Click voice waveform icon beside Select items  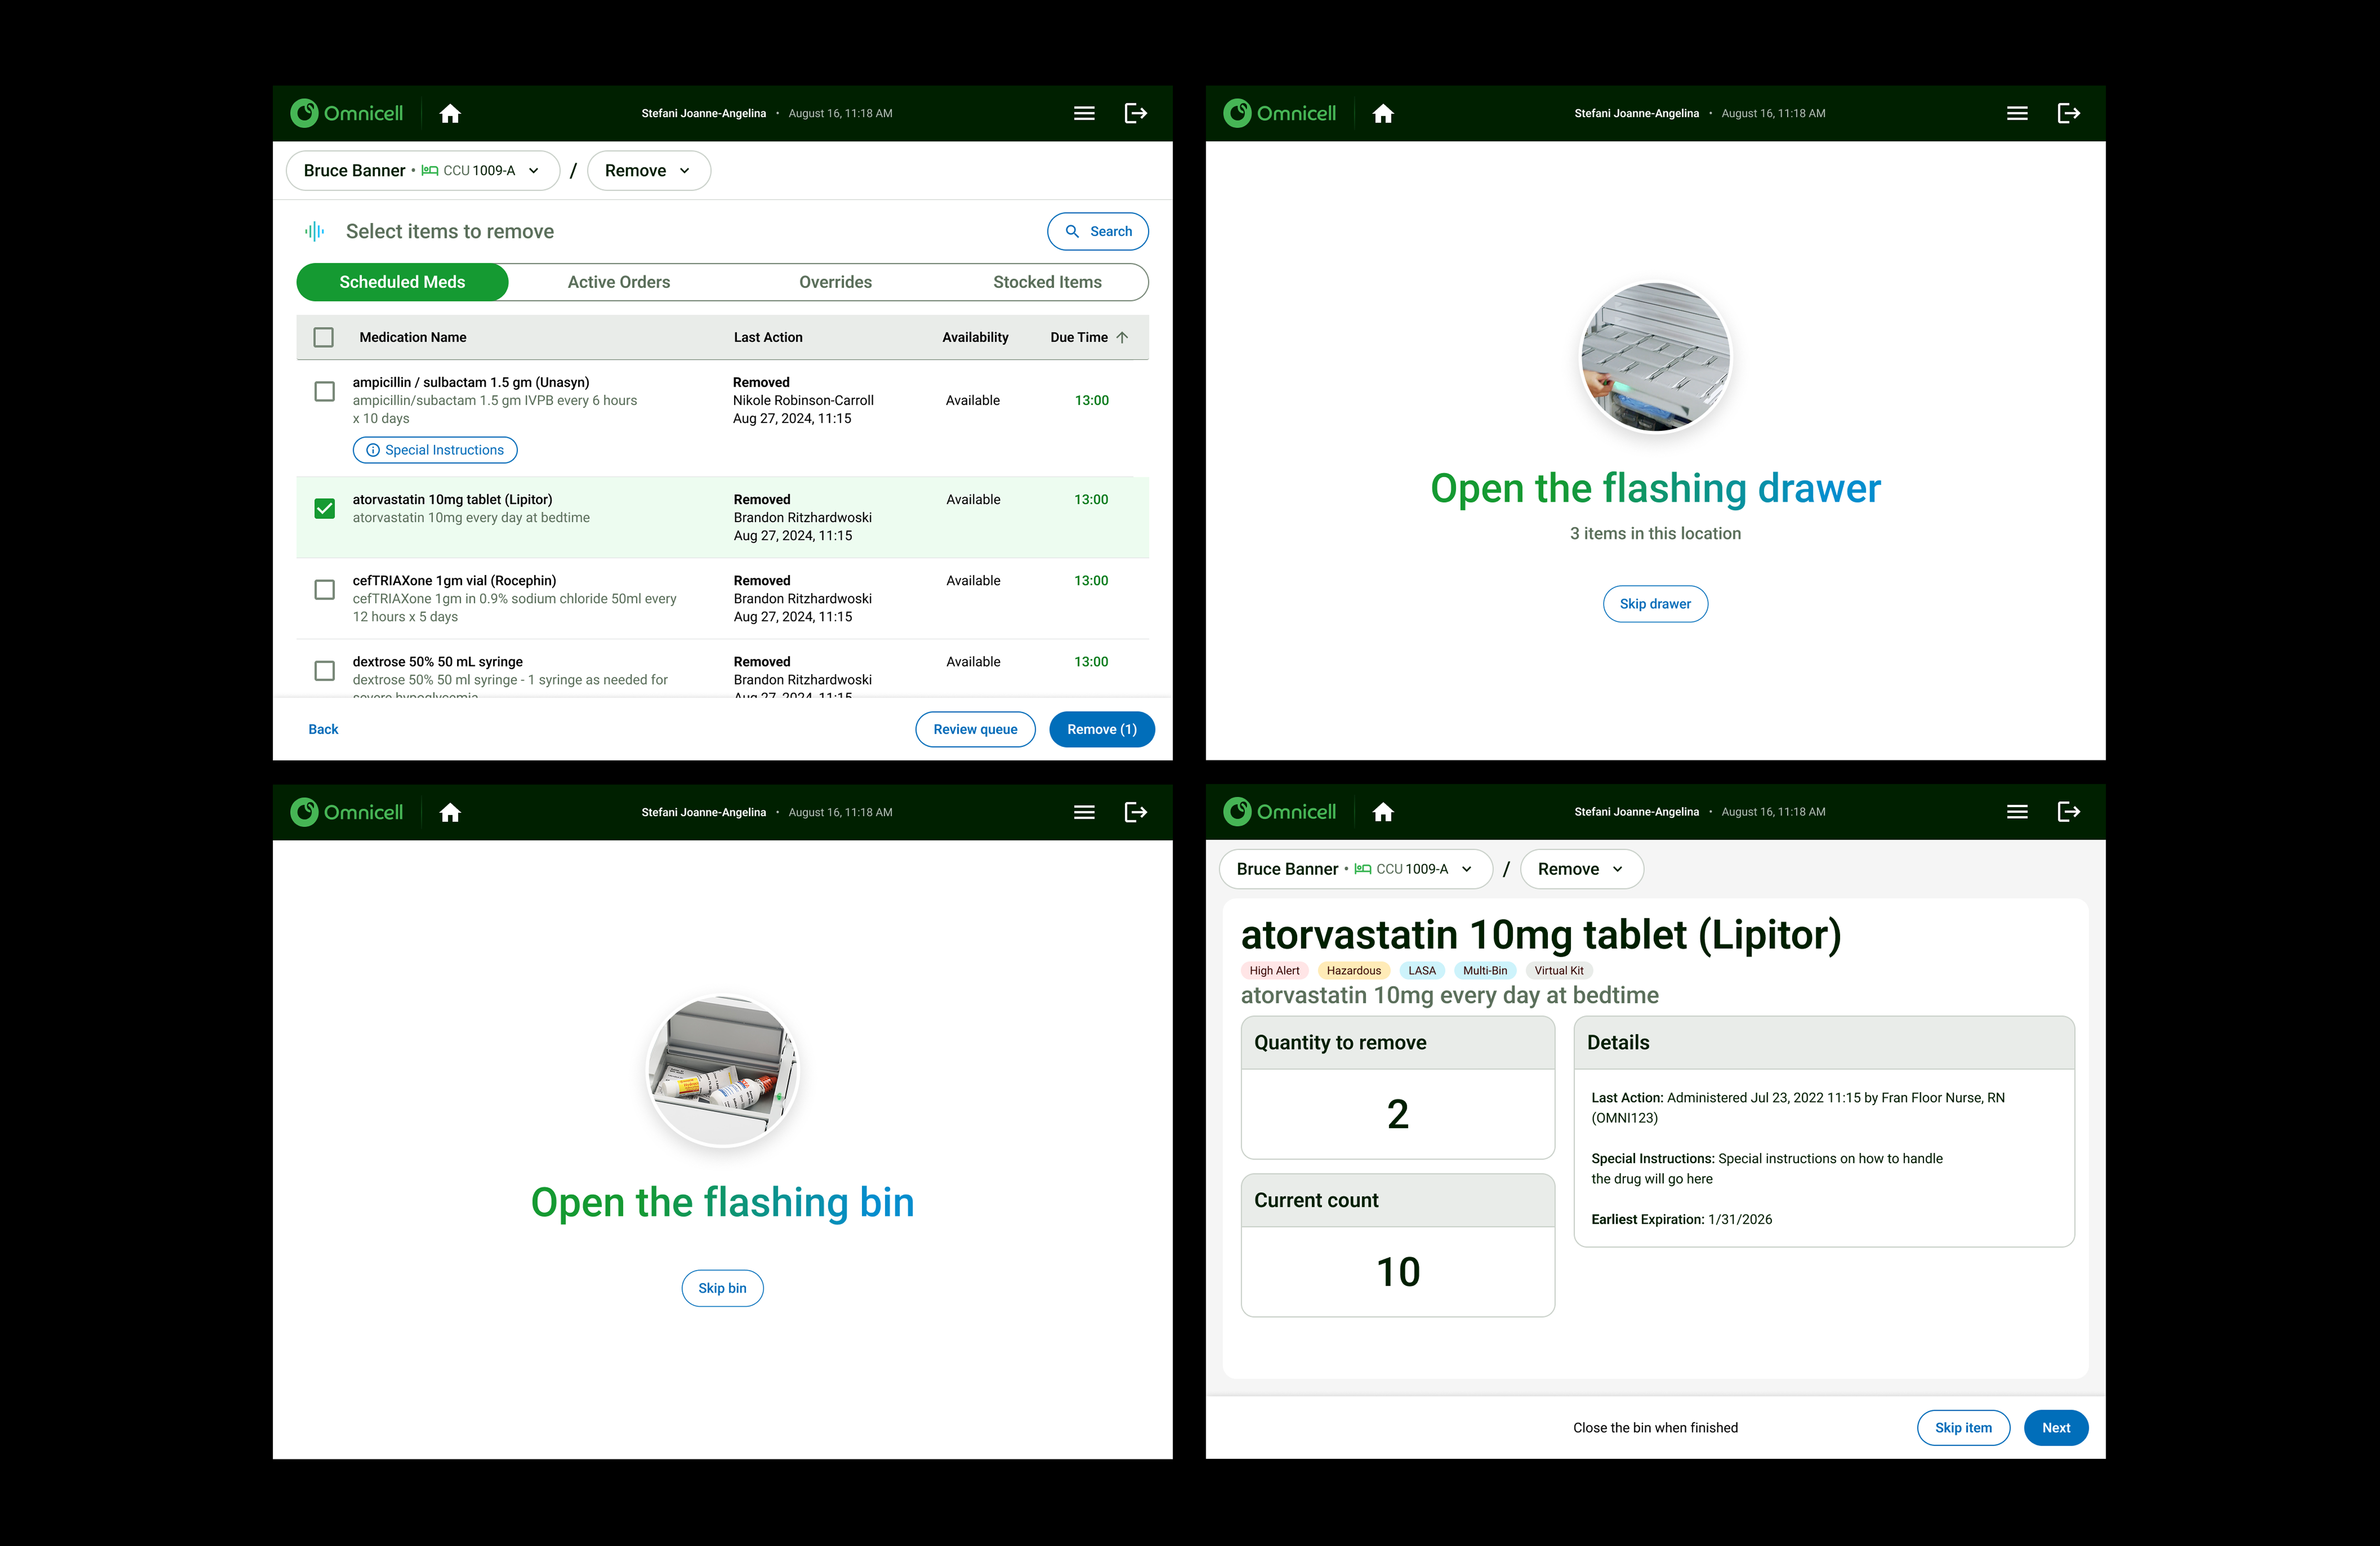coord(314,232)
